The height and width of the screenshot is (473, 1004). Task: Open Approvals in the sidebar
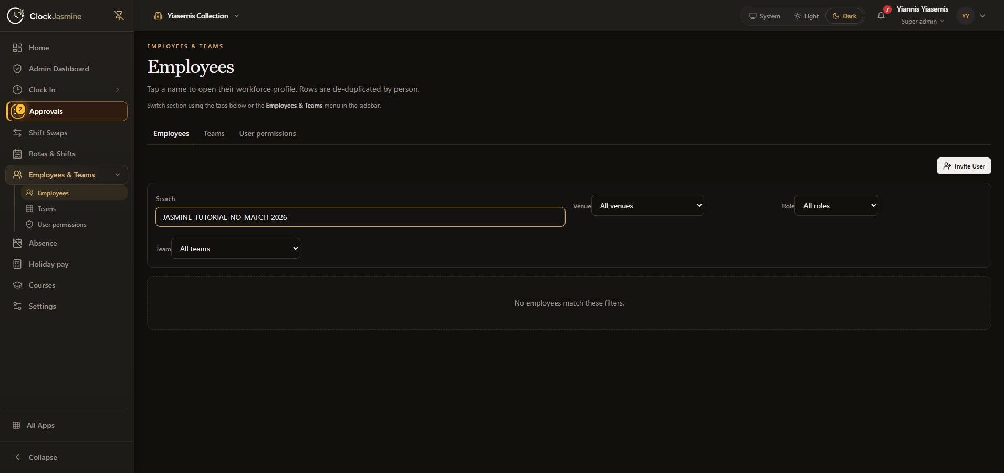(x=67, y=111)
